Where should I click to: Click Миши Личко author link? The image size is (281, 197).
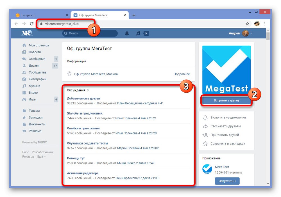click(126, 163)
